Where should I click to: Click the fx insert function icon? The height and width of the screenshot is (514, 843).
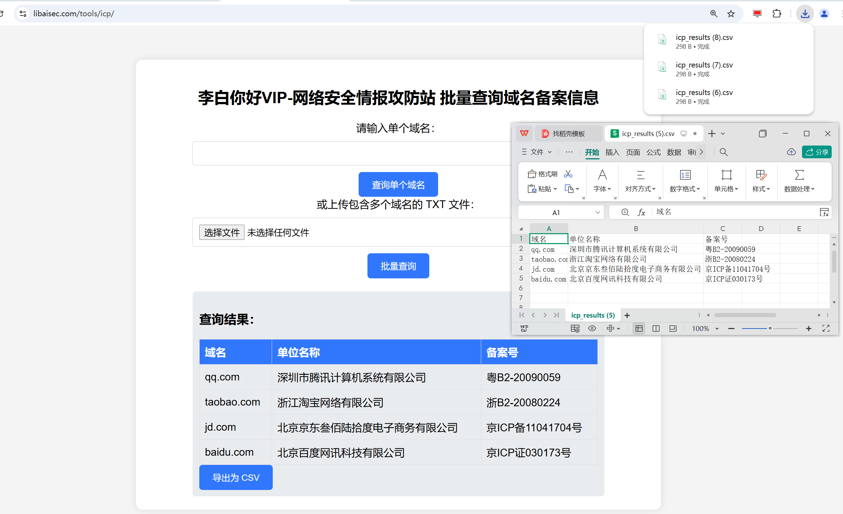click(641, 212)
